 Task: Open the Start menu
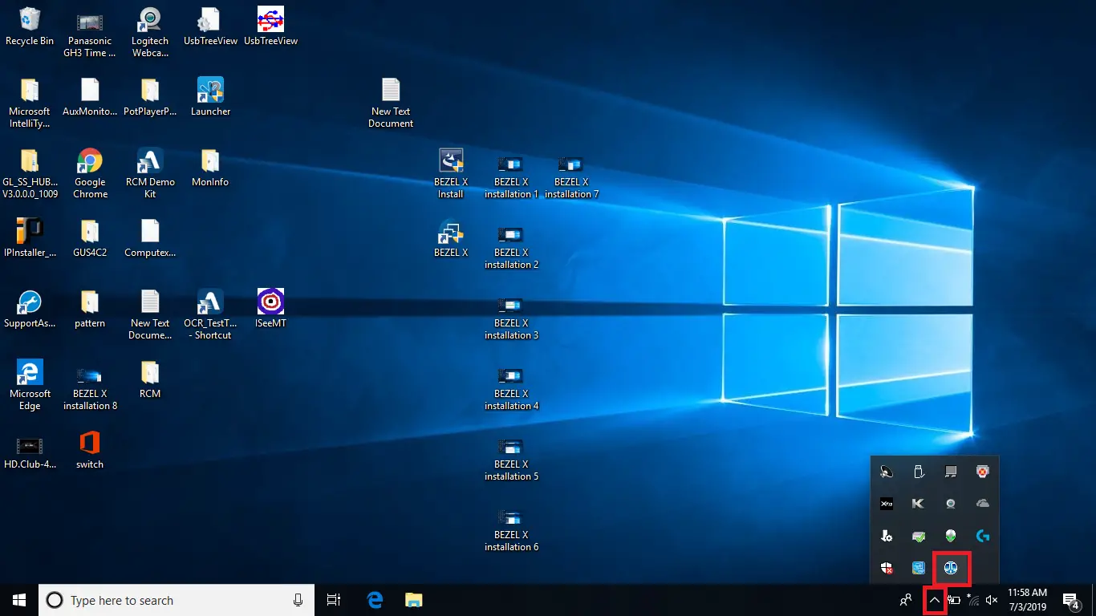[x=18, y=600]
